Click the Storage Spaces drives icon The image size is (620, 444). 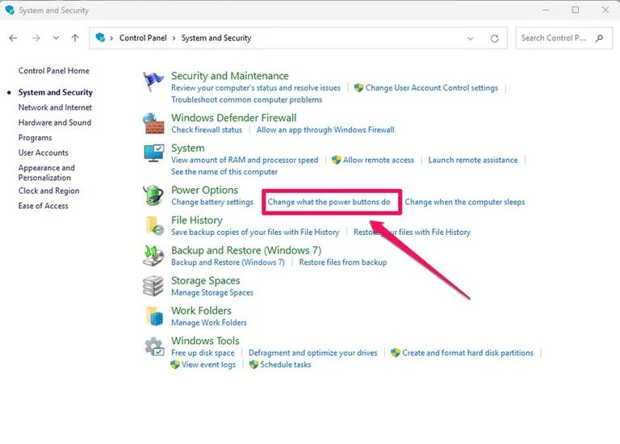[x=153, y=286]
